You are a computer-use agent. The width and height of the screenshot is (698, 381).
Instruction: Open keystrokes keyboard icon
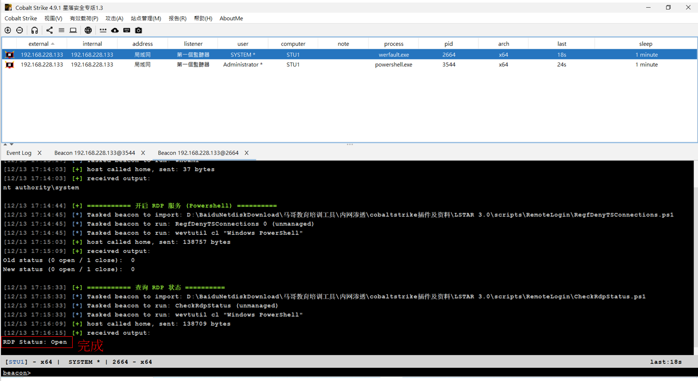point(127,30)
